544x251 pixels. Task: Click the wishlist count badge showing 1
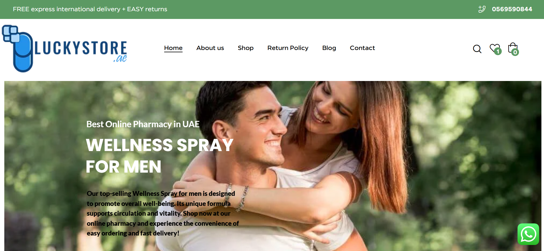[498, 52]
